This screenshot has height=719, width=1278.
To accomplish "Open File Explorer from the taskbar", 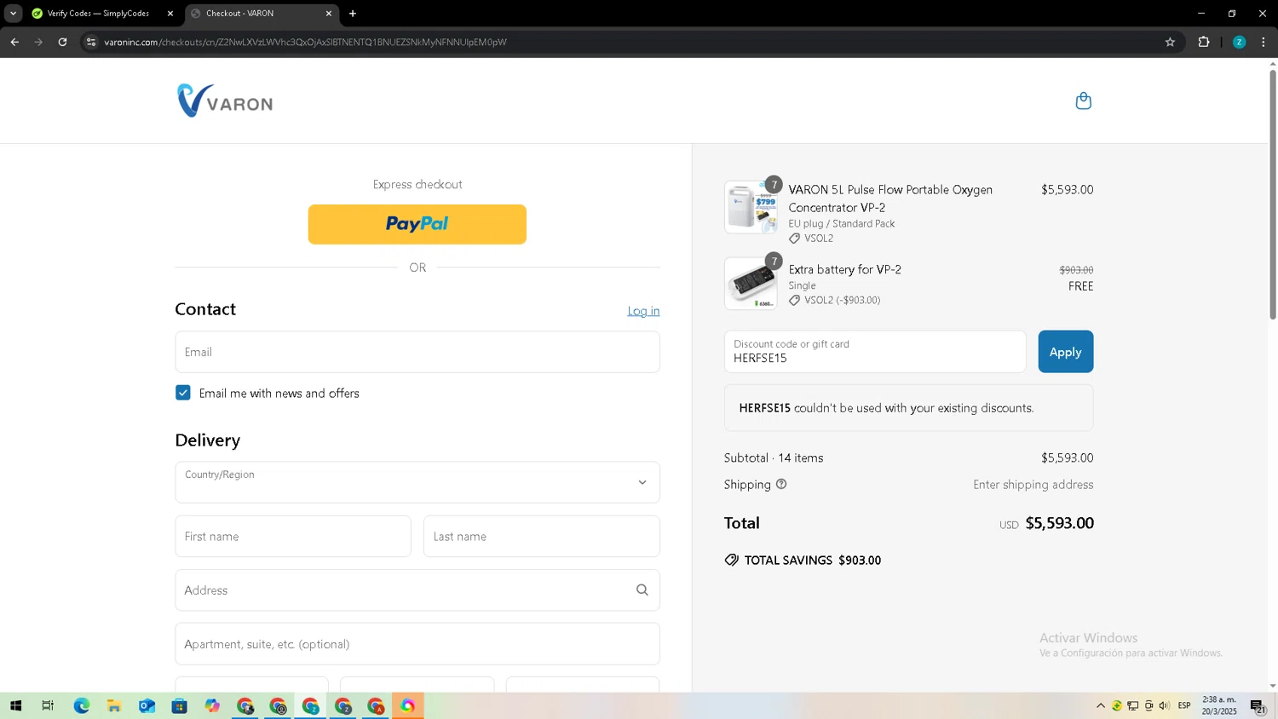I will (x=113, y=705).
